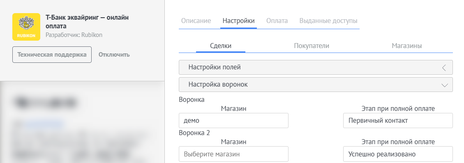464x163 pixels.
Task: Click the down chevron on Настройка воронок
Action: [x=444, y=85]
